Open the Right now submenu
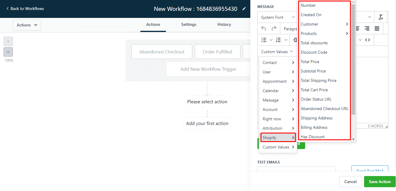 (x=278, y=119)
